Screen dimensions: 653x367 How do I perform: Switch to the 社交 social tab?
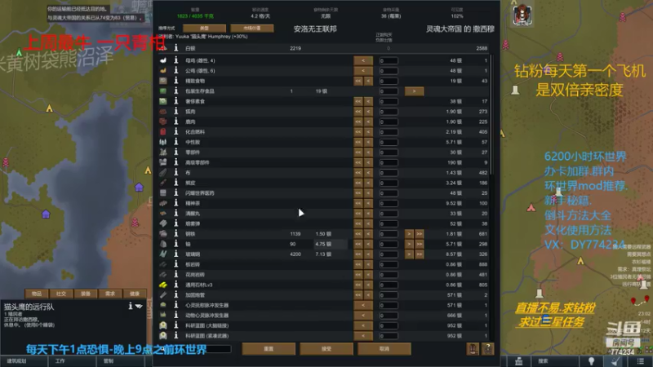coord(61,294)
